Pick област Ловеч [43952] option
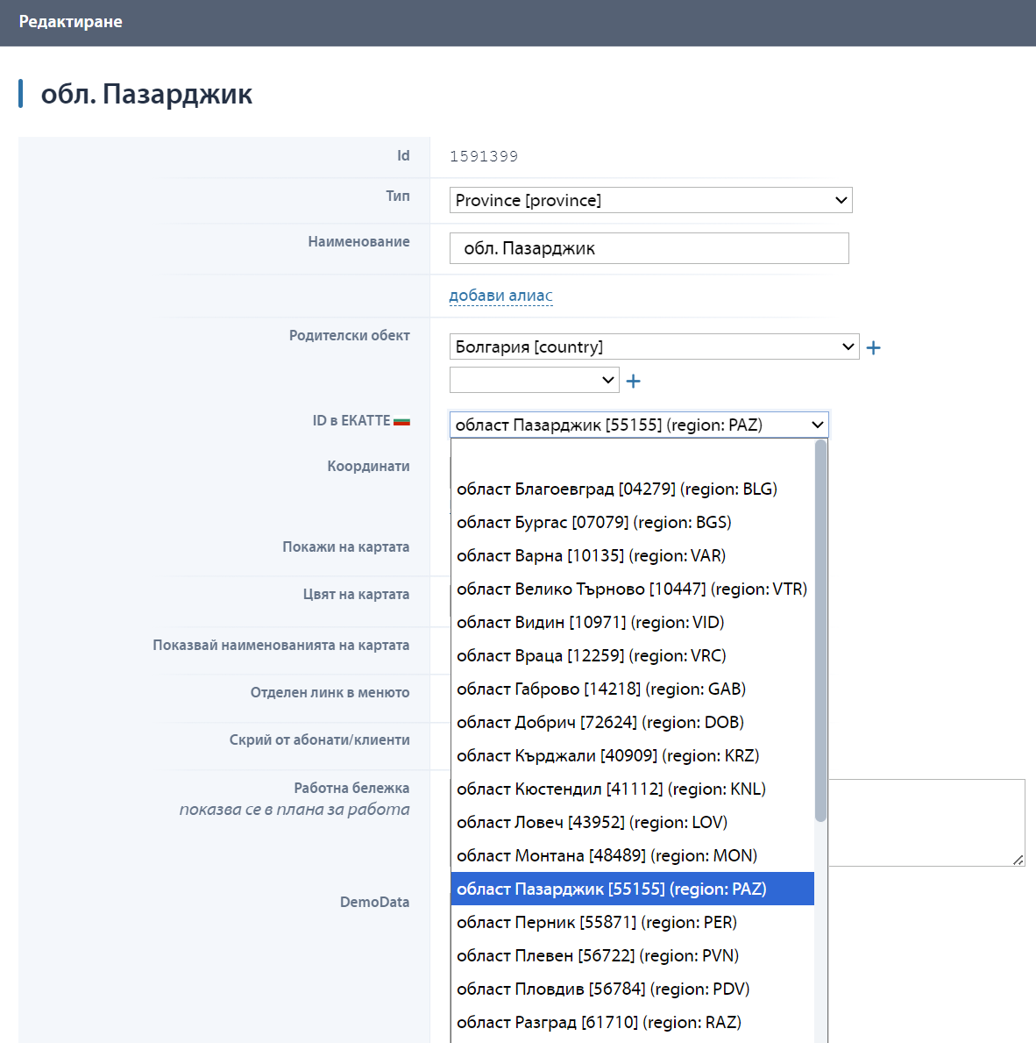This screenshot has height=1043, width=1036. coord(632,822)
